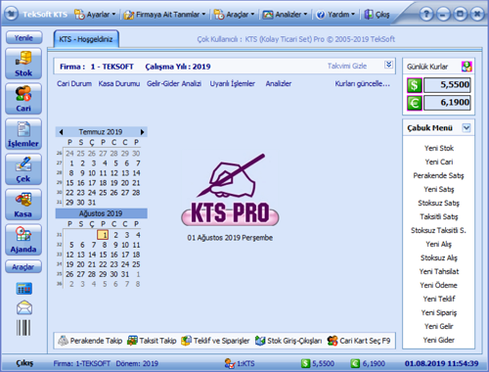Click Cari Kart Seç F9 toolbar button
Screen dimensions: 489x372
[359, 341]
